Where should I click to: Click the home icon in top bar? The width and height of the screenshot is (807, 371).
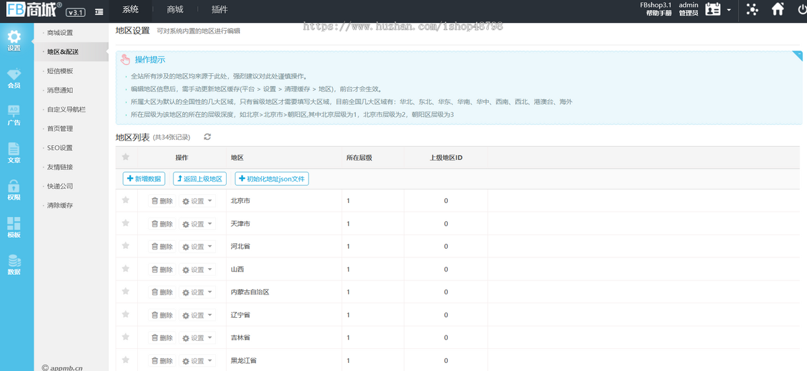[778, 9]
